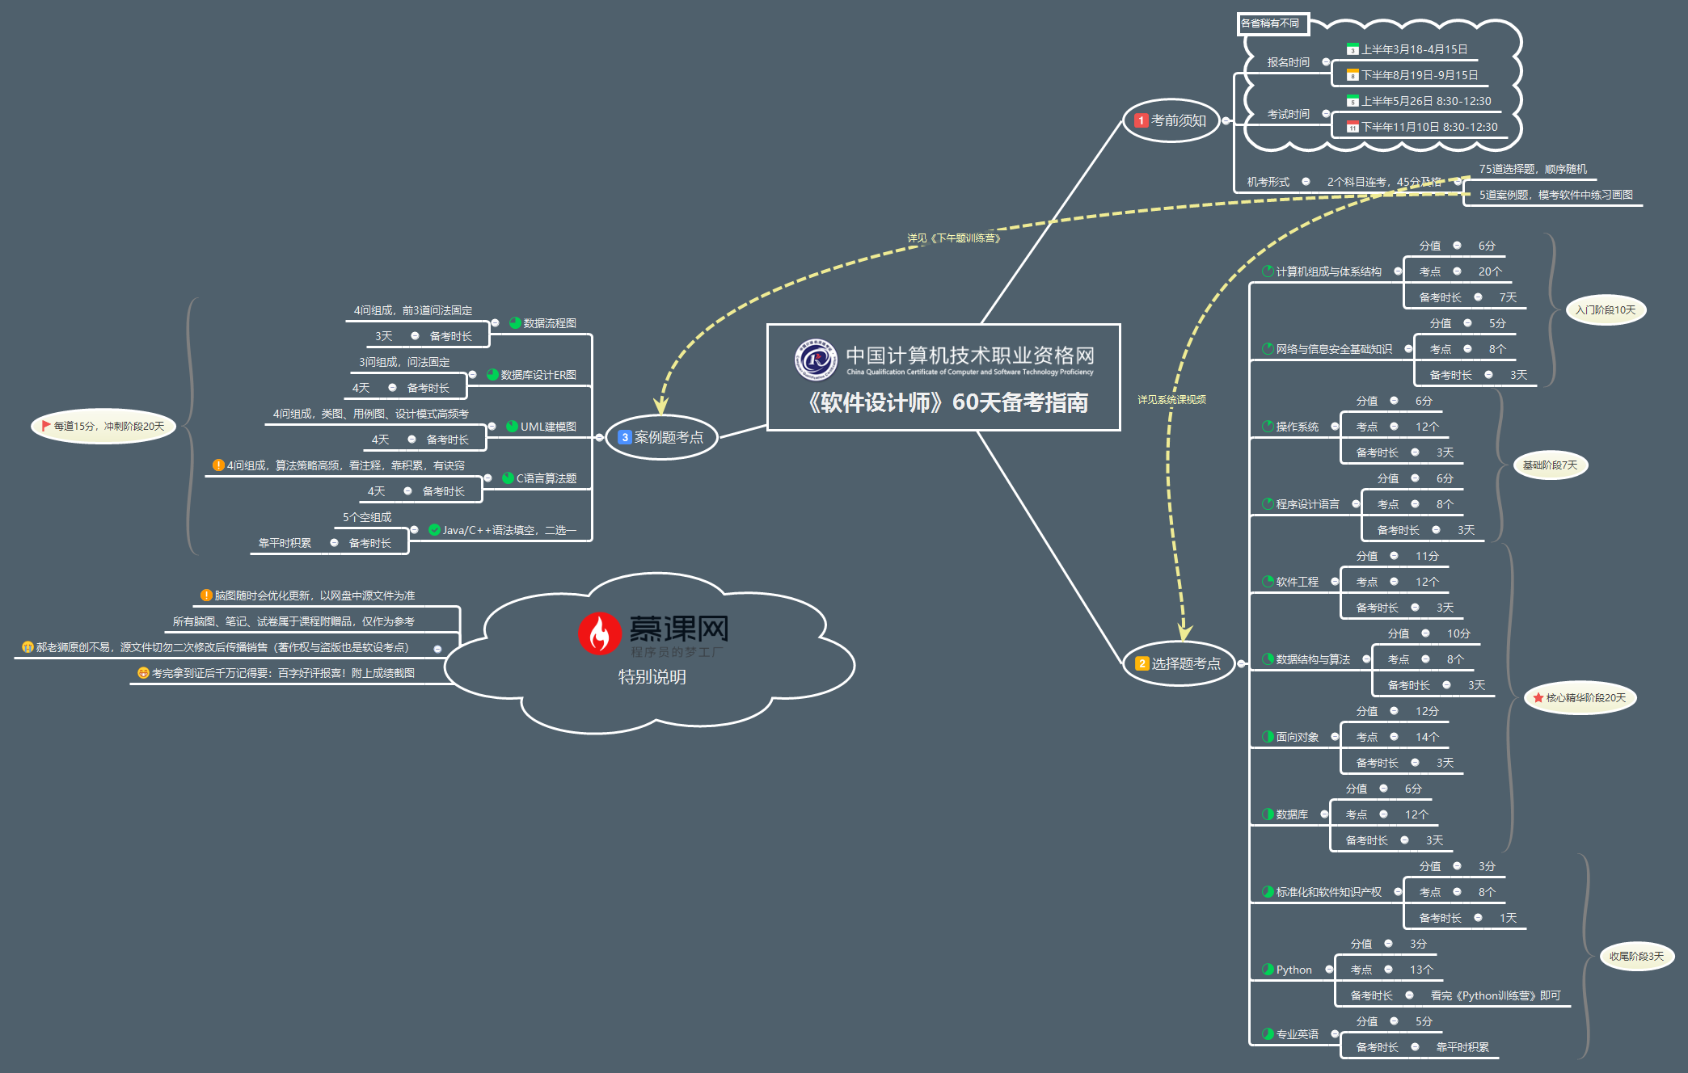Click calendar icon beside 下半年8月19日-9月15日
Screen dimensions: 1688x1073
(1352, 75)
